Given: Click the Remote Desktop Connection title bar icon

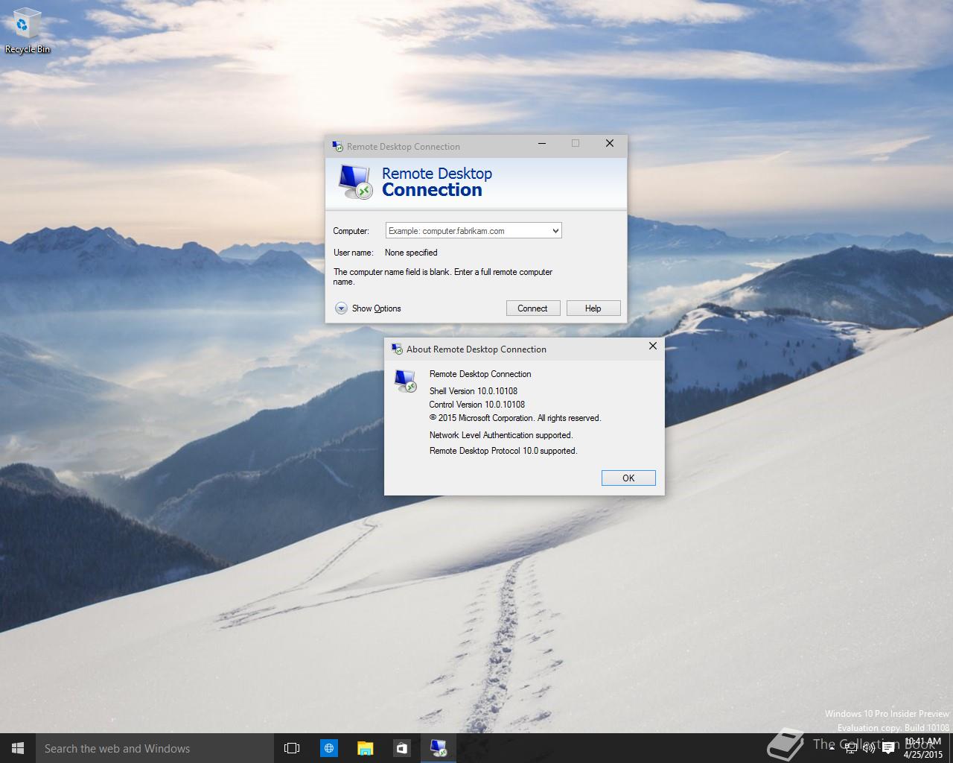Looking at the screenshot, I should coord(337,146).
